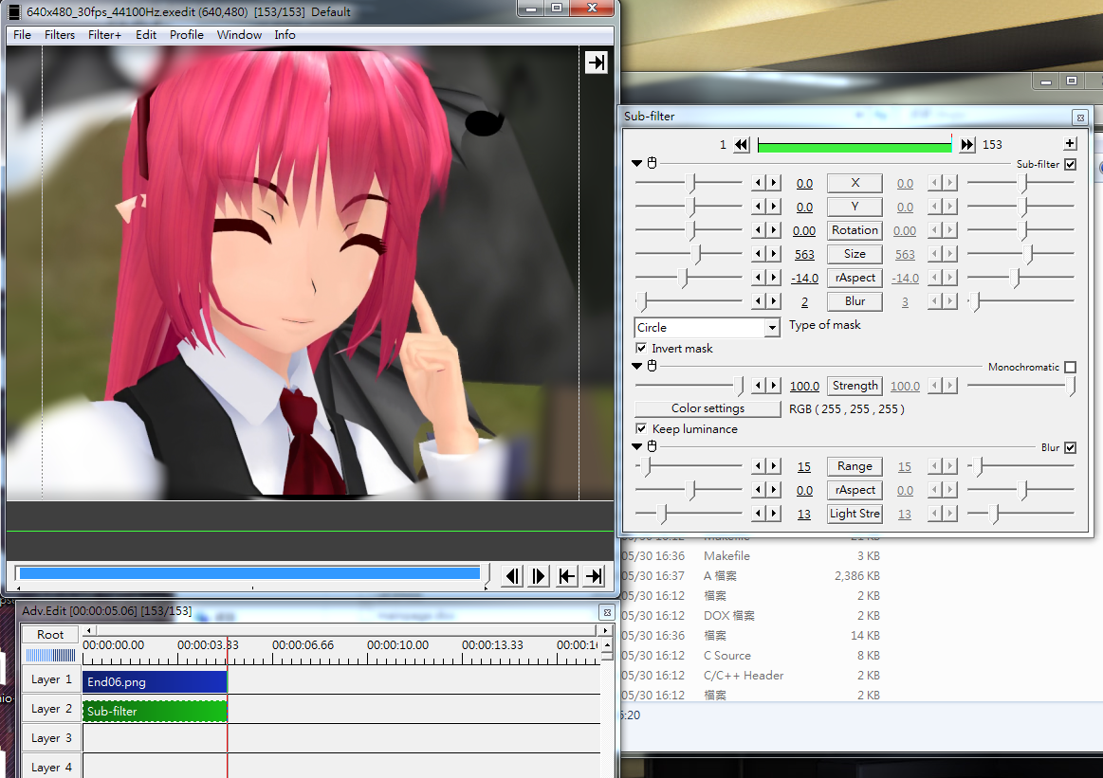Screen dimensions: 1103x778
Task: Click the mouse icon beside the Sub-filter section
Action: [x=653, y=163]
